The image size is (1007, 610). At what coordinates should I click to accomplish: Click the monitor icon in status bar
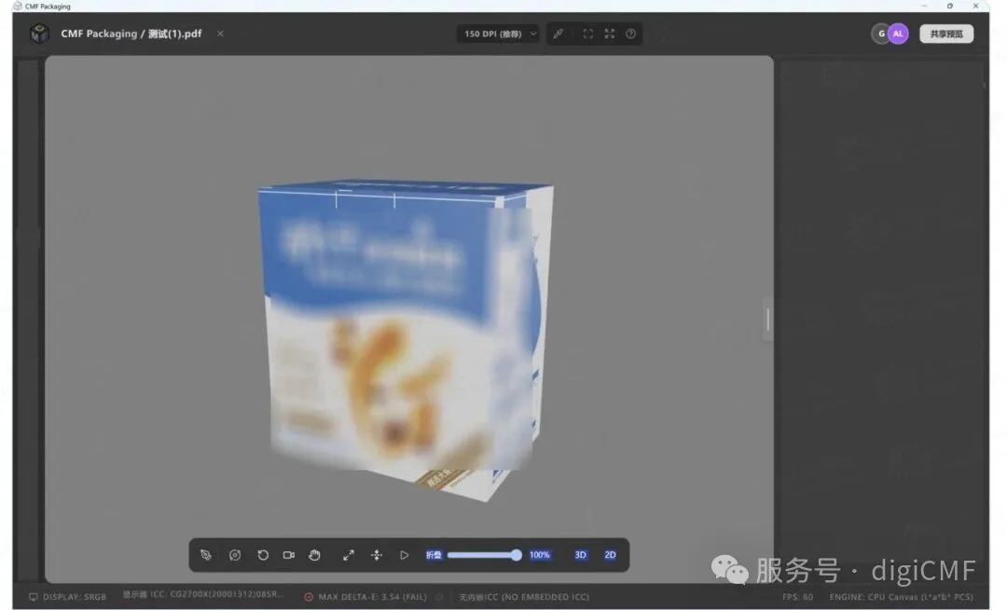[x=34, y=597]
